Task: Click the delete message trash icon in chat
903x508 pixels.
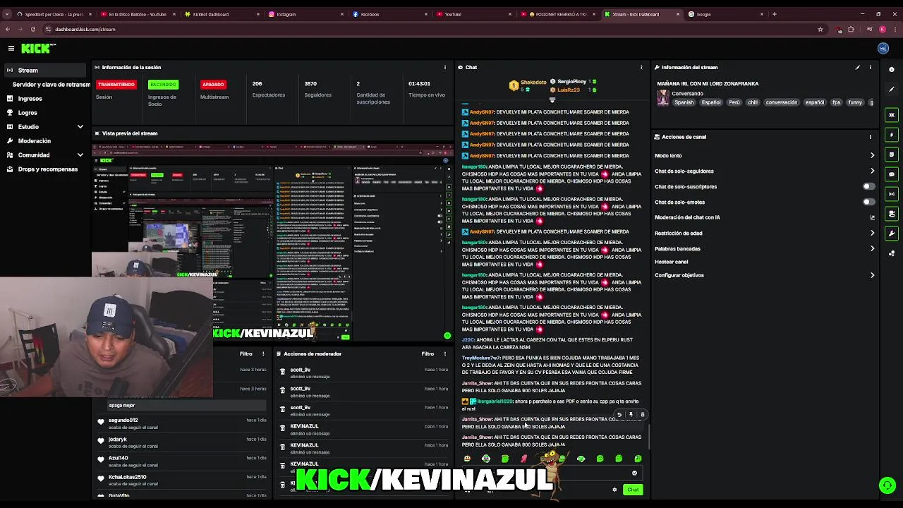Action: point(642,415)
